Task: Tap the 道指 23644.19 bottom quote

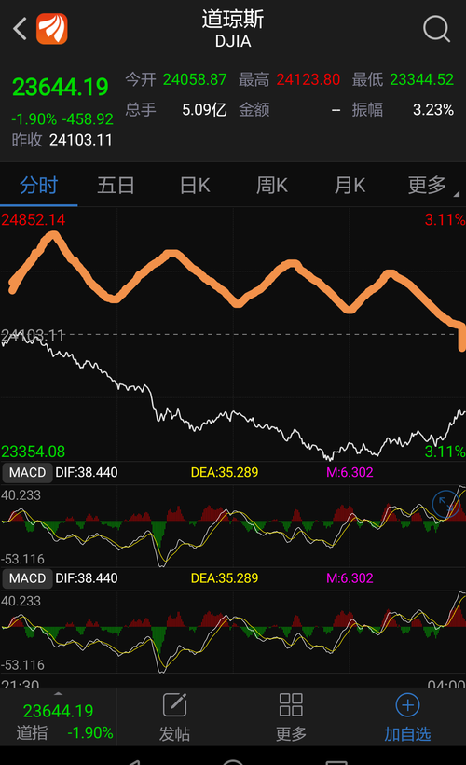Action: (58, 721)
